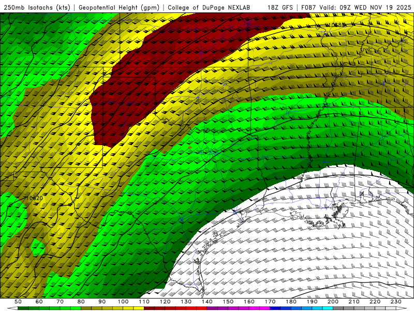Click the 'Geopotential Height (gpm)' title text
Screen dimensions: 414x311
coord(120,8)
